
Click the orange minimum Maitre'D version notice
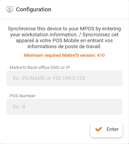[x=64, y=55]
